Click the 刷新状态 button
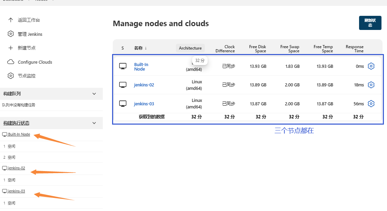Screen dimensions: 387x211 coord(370,23)
